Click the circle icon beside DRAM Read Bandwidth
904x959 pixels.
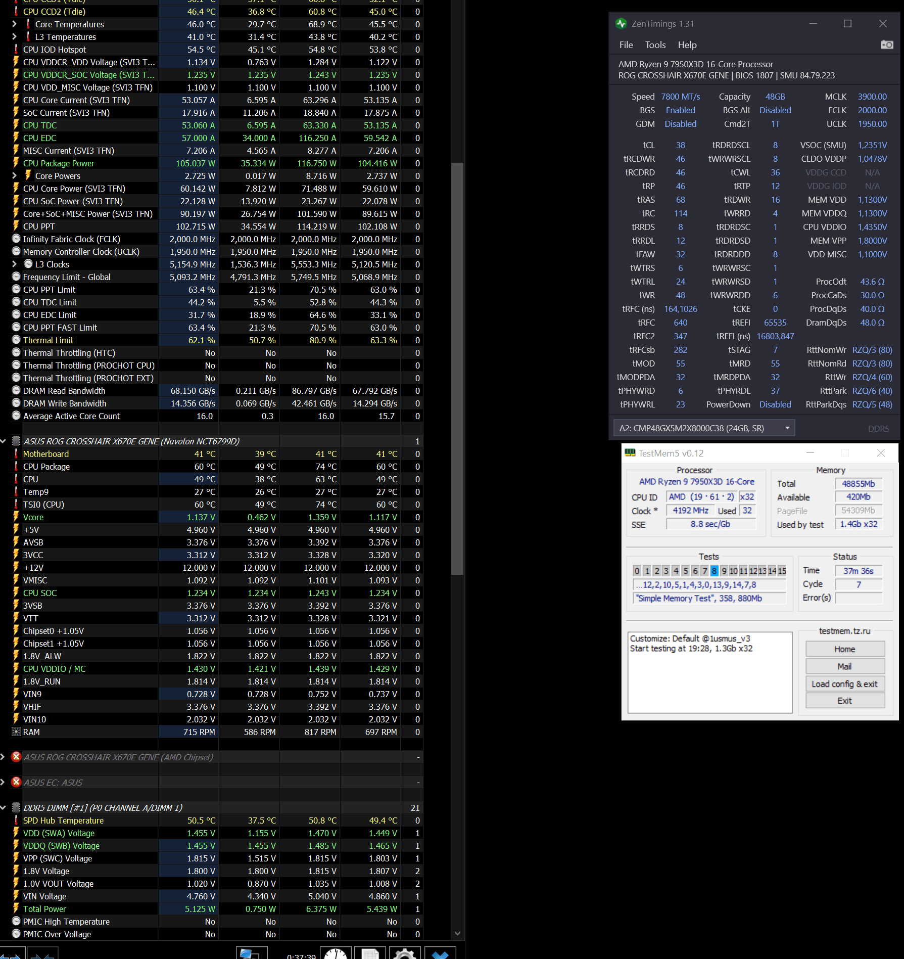[x=16, y=390]
